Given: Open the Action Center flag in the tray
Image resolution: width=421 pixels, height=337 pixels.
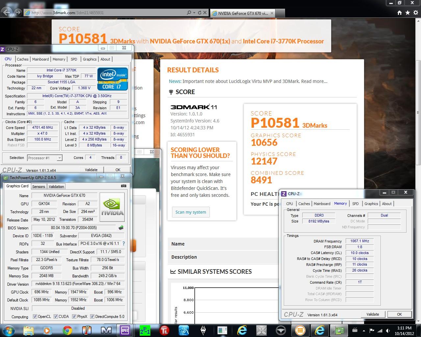Looking at the screenshot, I should pos(372,330).
